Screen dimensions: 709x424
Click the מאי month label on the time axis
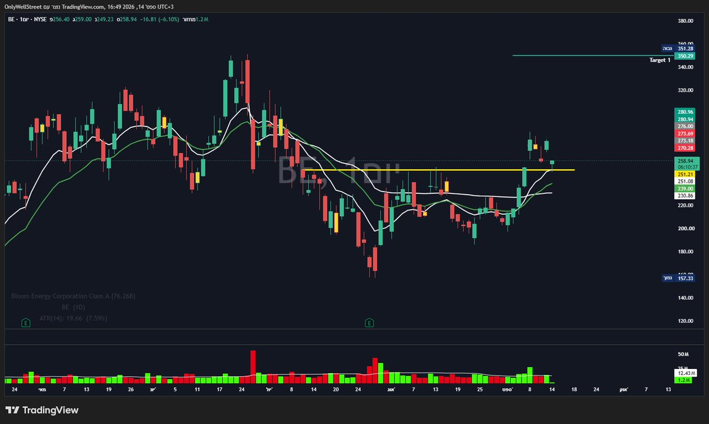click(x=42, y=390)
